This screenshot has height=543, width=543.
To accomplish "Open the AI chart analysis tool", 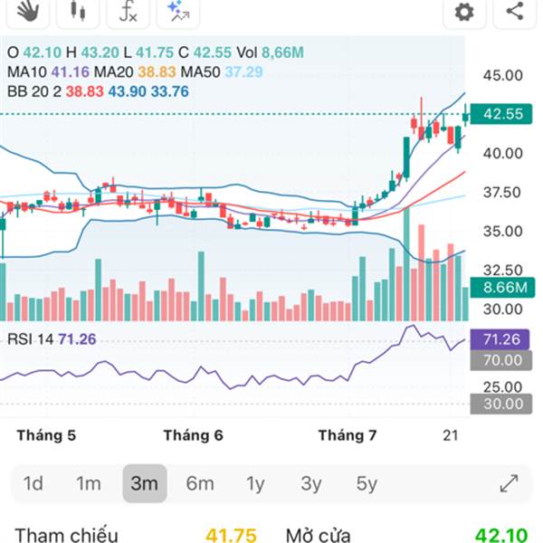I will [178, 12].
